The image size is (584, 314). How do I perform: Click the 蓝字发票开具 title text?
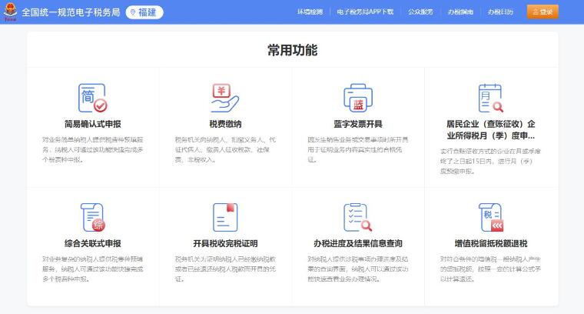coord(358,124)
